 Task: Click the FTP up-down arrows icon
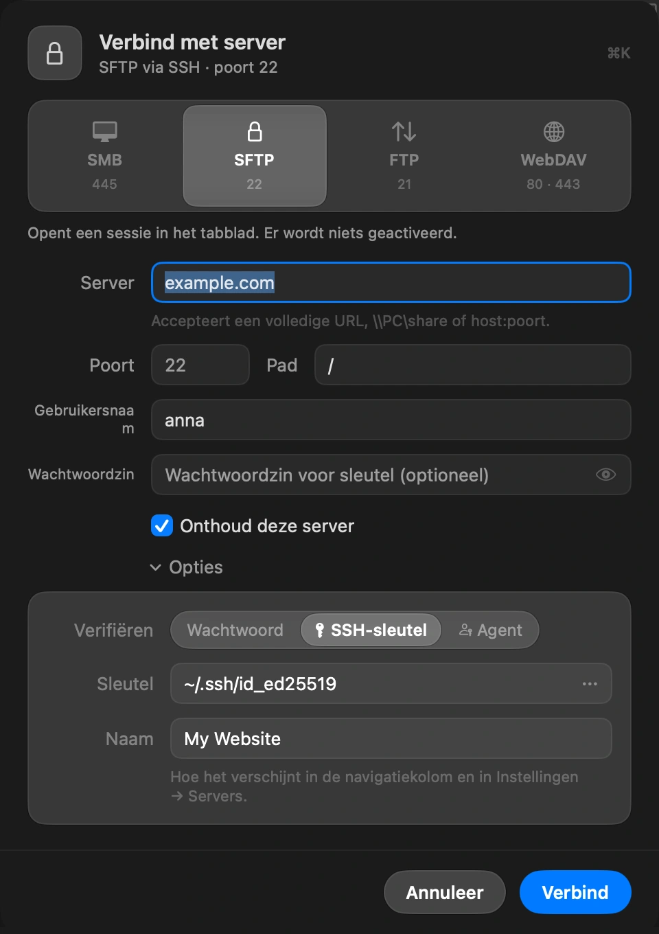click(404, 131)
